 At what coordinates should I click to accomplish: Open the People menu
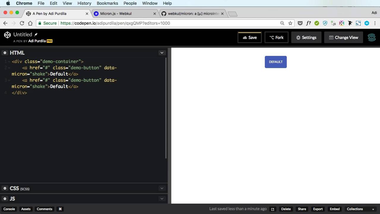[x=130, y=3]
